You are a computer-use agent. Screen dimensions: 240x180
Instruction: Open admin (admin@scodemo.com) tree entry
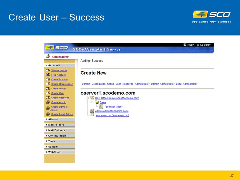pyautogui.click(x=112, y=111)
